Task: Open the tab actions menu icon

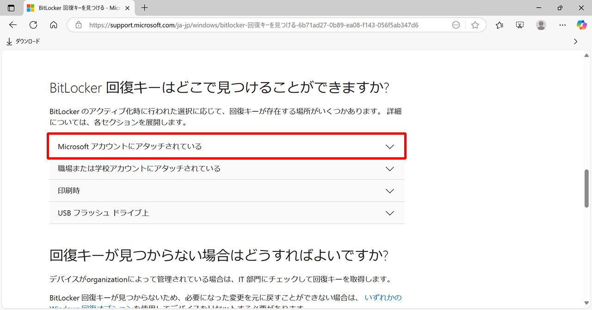Action: pyautogui.click(x=11, y=8)
